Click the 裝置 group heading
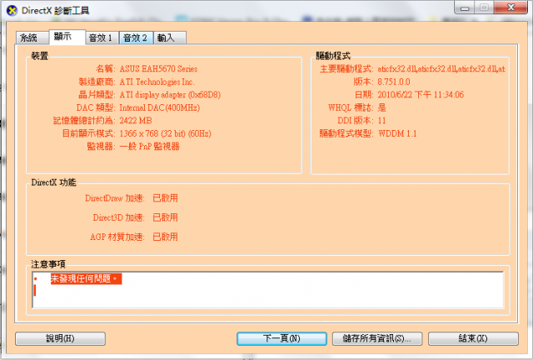Image resolution: width=533 pixels, height=360 pixels. point(40,56)
